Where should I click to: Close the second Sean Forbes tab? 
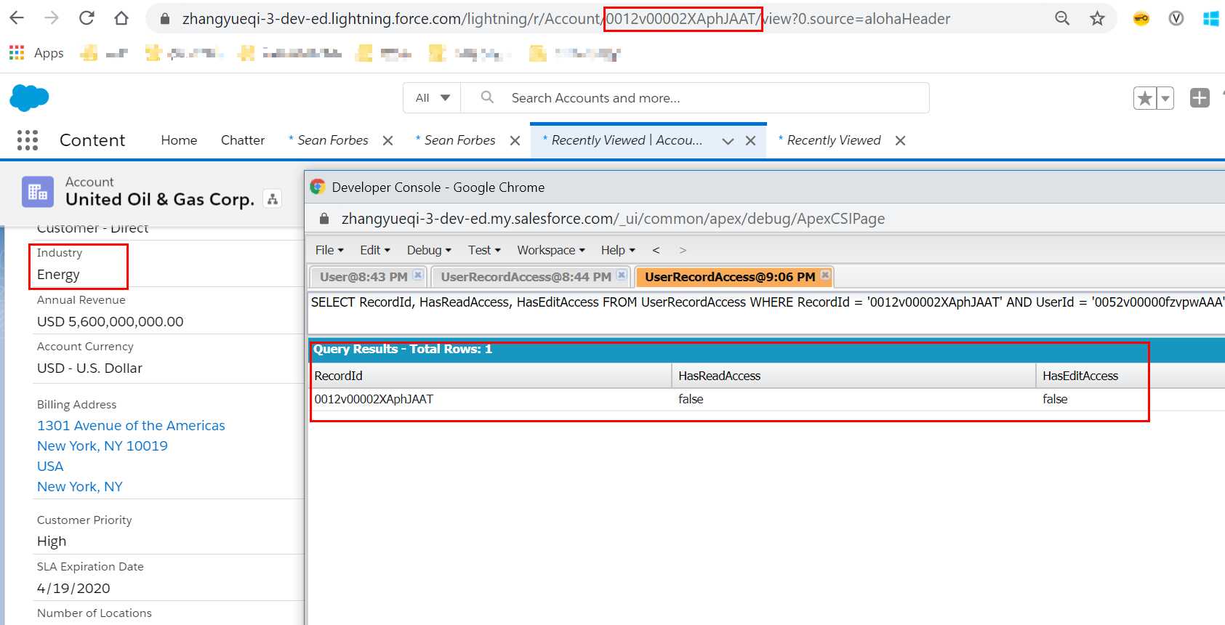pyautogui.click(x=515, y=140)
